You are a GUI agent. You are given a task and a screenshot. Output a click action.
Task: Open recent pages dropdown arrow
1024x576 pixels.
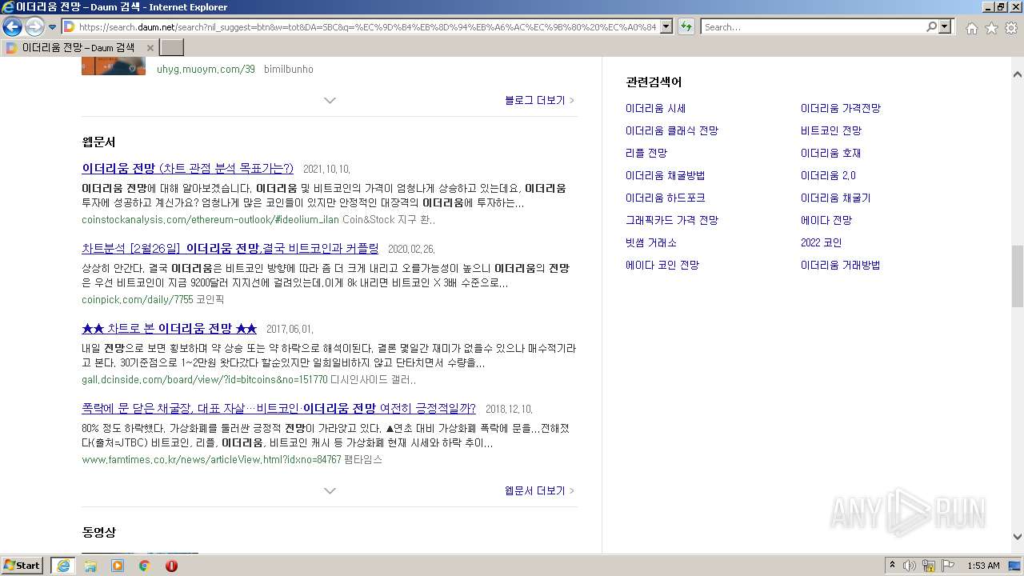[x=52, y=27]
